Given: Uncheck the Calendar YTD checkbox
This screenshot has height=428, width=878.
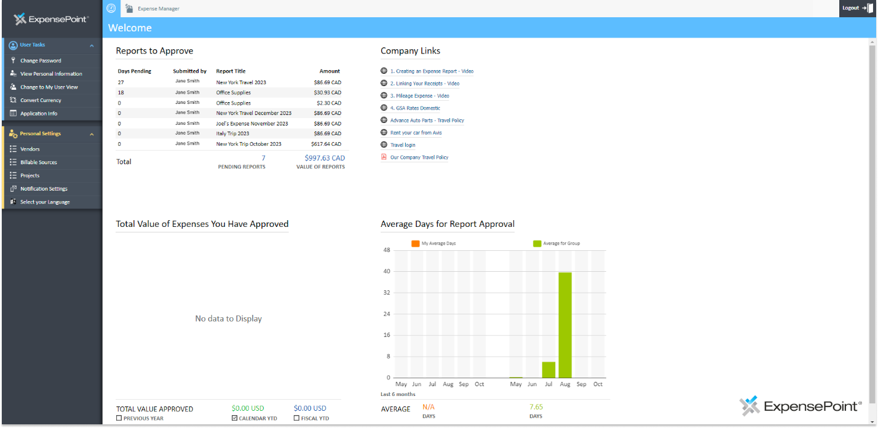Looking at the screenshot, I should click(234, 418).
